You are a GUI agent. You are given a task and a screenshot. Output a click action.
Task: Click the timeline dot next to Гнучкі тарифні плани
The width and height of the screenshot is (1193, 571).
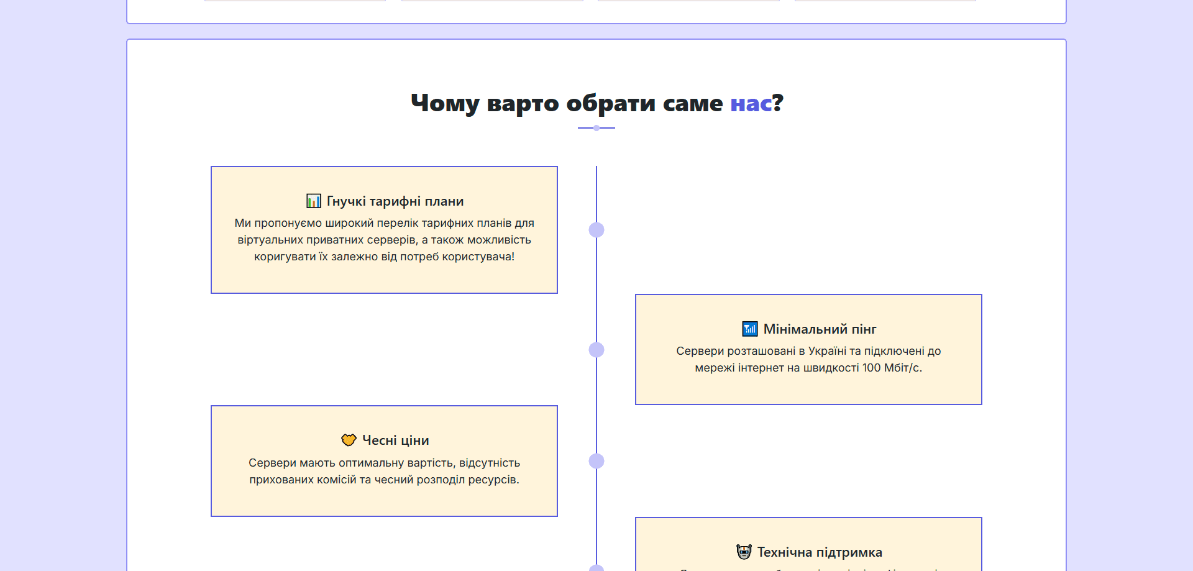coord(596,230)
